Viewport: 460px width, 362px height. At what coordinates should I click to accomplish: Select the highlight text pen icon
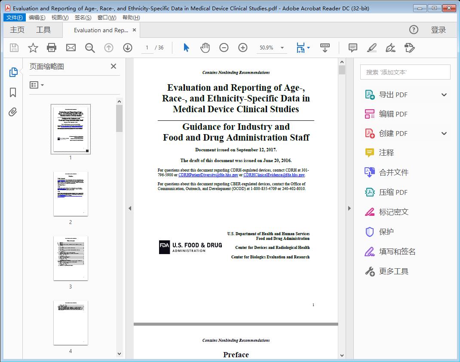[x=372, y=48]
